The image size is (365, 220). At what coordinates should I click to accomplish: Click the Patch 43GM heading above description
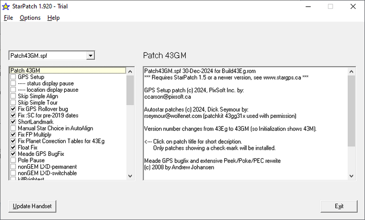tap(165, 55)
